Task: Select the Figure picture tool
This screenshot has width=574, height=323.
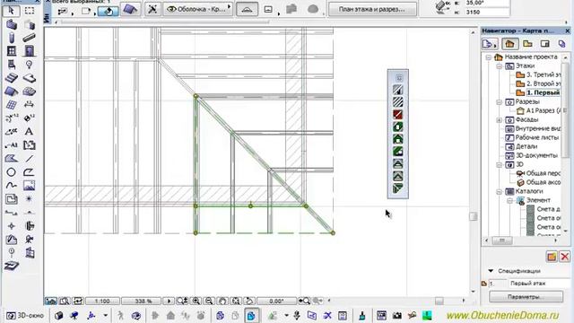Action: tap(30, 186)
